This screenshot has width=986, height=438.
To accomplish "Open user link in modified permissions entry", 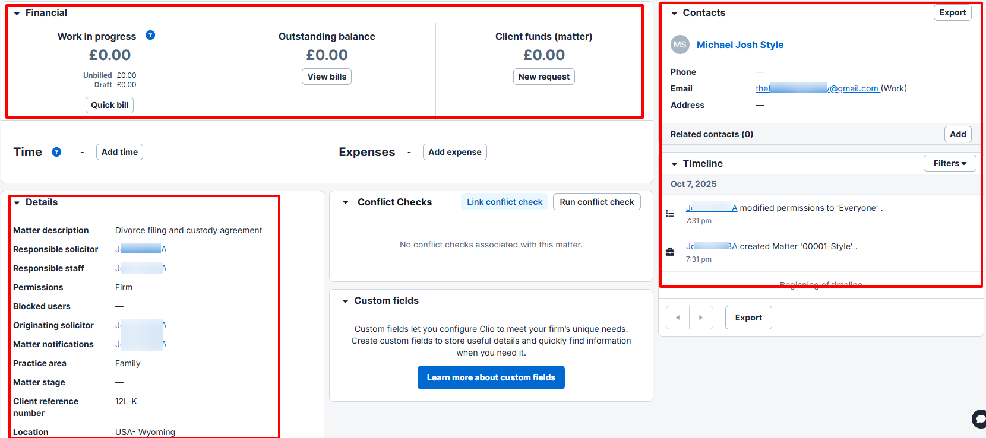I will (712, 208).
